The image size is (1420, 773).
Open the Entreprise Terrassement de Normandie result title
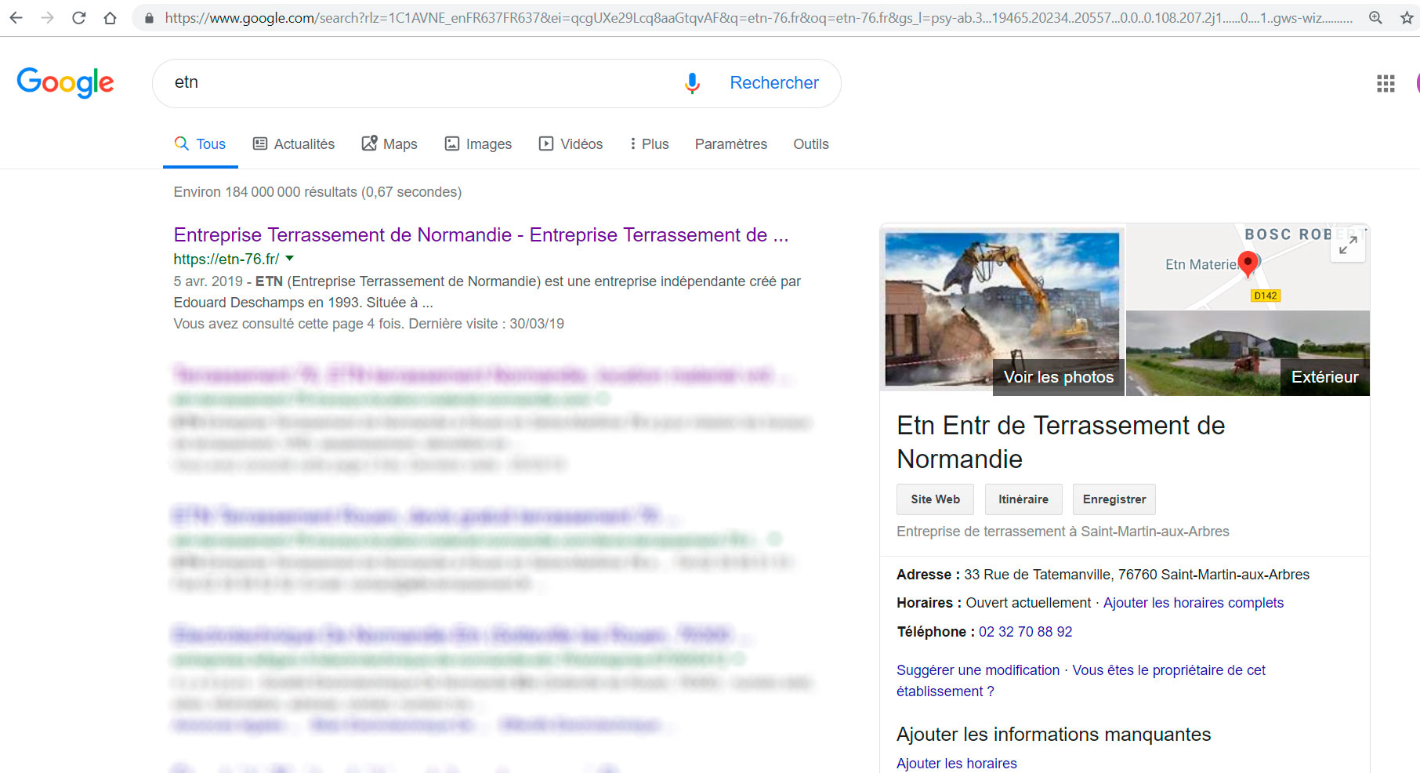pos(481,235)
